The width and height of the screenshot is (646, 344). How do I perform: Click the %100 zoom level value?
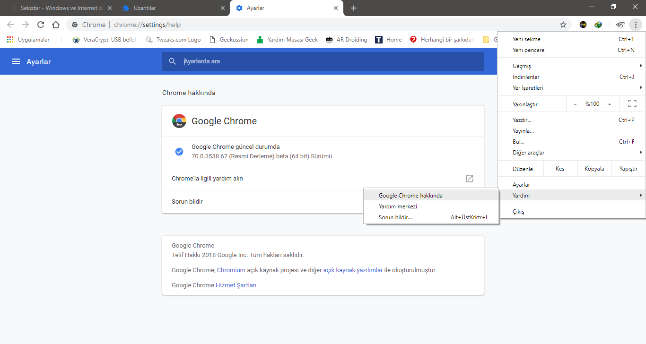click(x=592, y=103)
